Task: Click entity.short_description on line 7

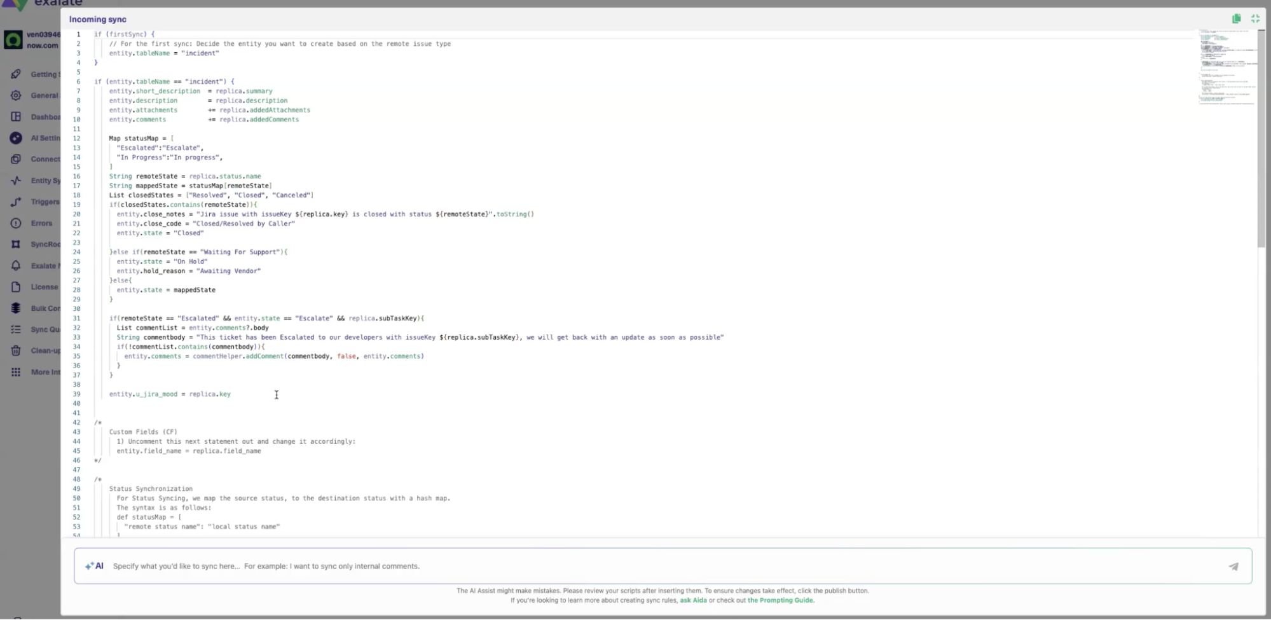Action: [x=155, y=91]
